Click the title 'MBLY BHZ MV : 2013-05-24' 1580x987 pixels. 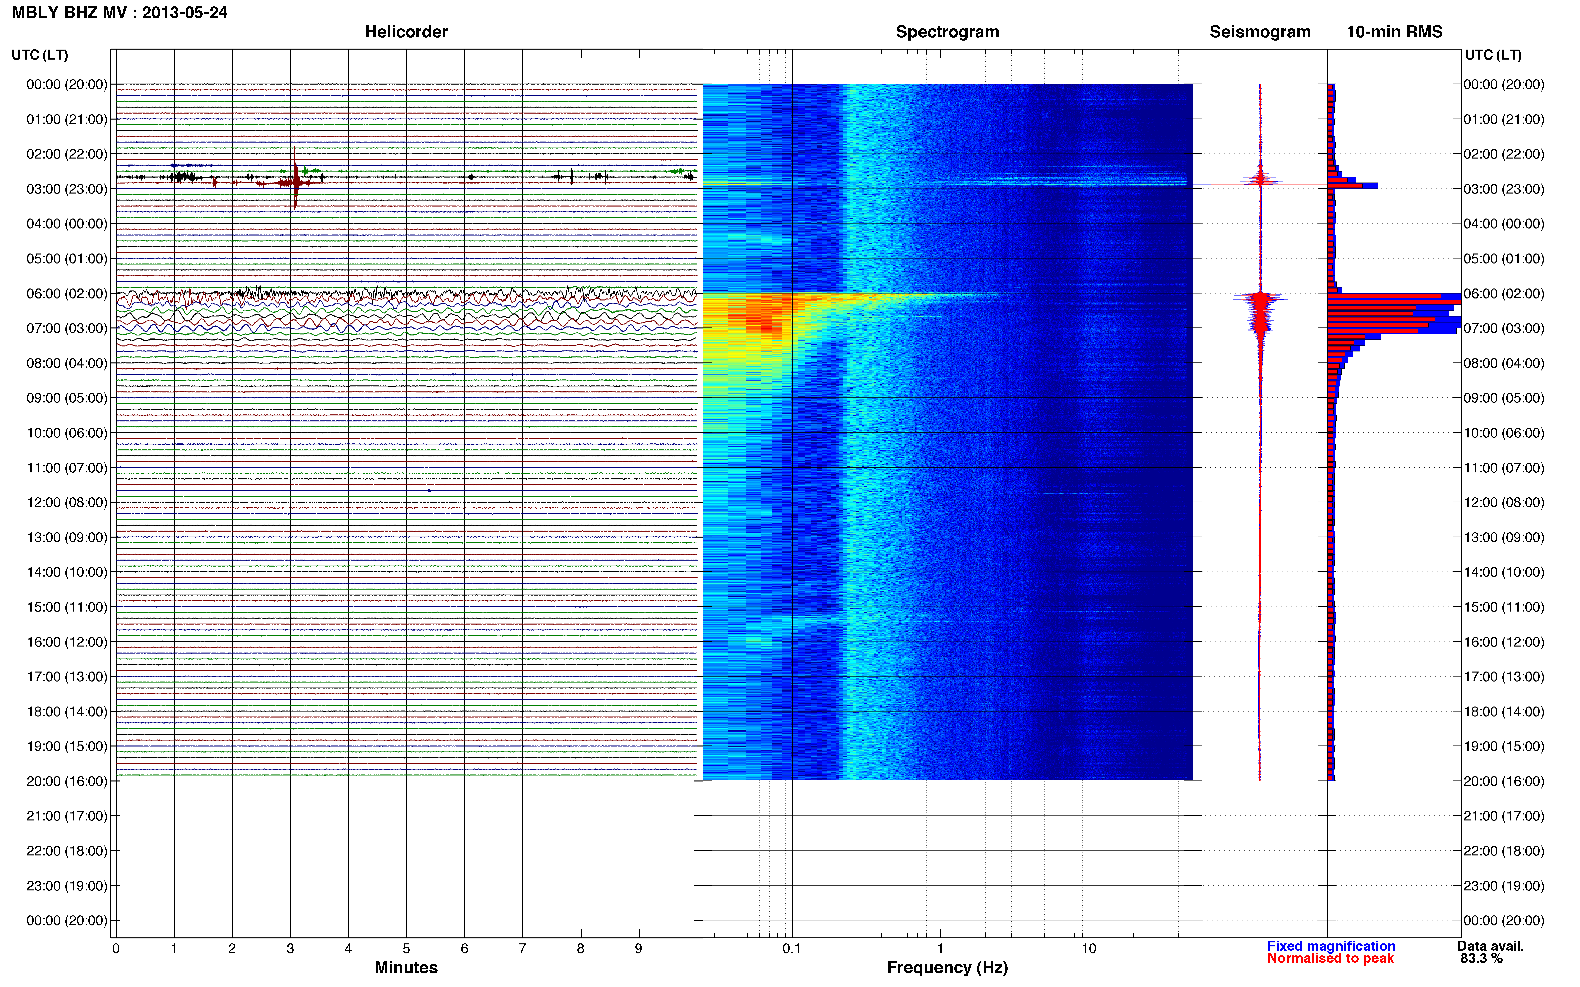coord(120,12)
